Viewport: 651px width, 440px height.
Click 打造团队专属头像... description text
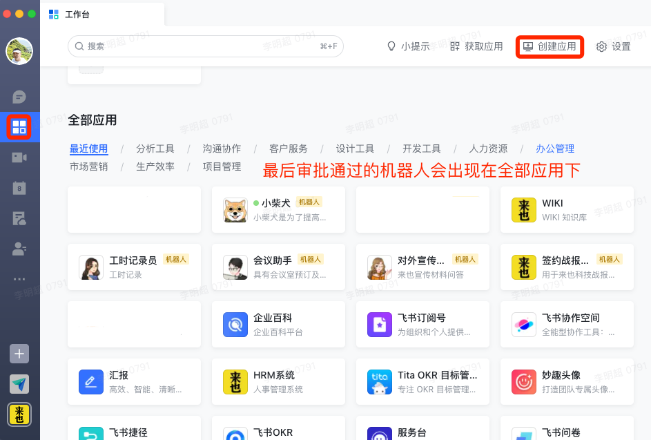[578, 390]
